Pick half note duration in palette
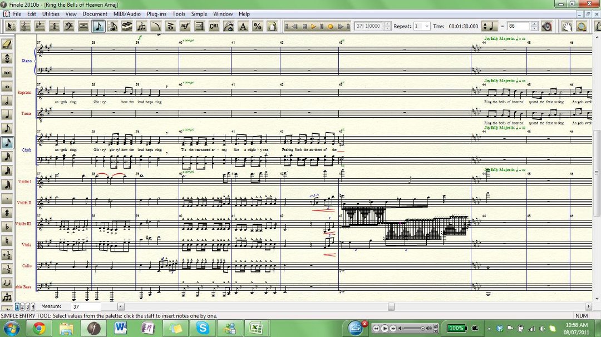601x337 pixels. [x=7, y=100]
